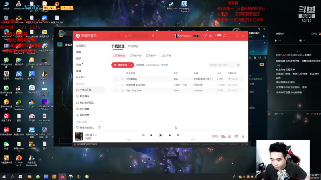Click the song progress bar
Viewport: 321px width, 180px height.
(160, 140)
